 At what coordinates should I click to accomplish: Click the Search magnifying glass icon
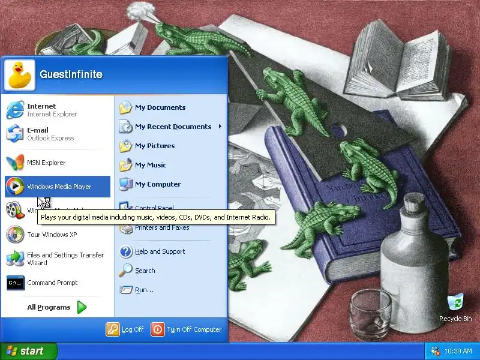125,271
